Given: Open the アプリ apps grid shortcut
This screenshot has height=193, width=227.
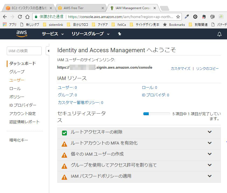Looking at the screenshot, I should point(10,24).
